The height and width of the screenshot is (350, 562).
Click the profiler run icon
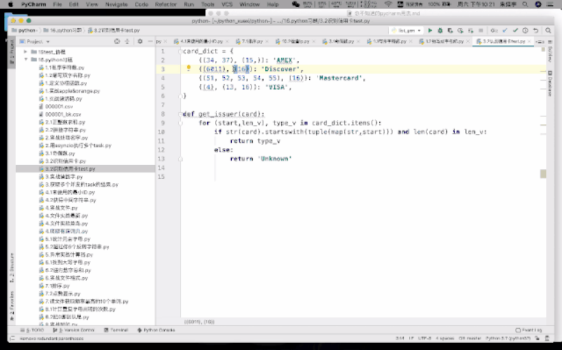[461, 31]
